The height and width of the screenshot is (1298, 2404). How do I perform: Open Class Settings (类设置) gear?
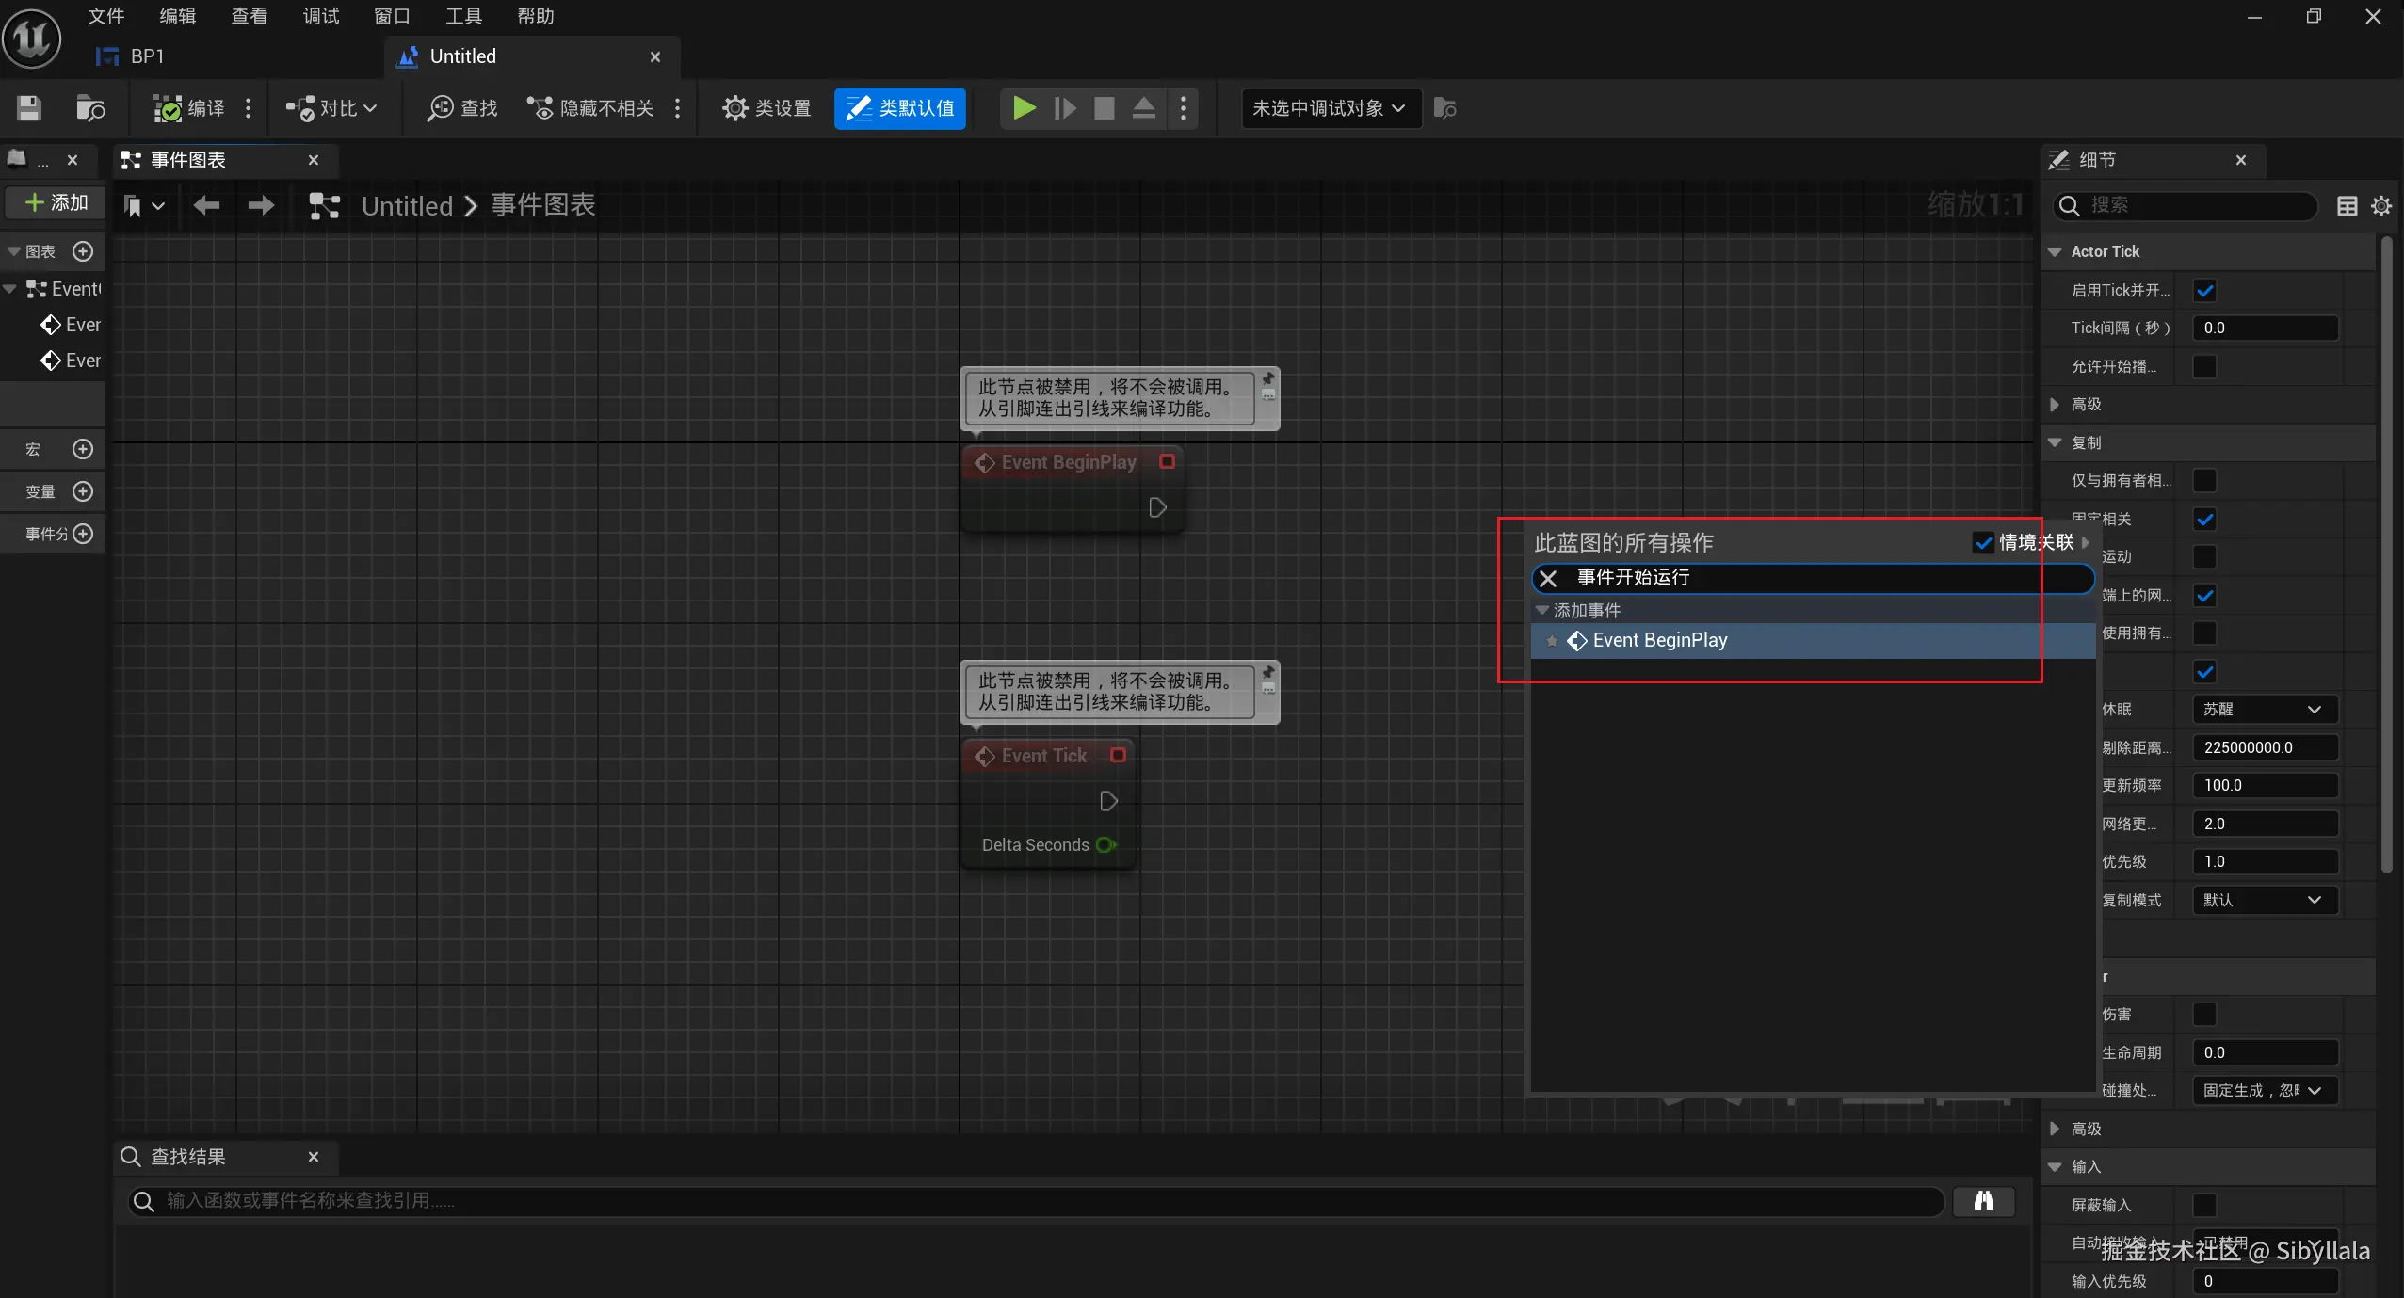(x=766, y=108)
